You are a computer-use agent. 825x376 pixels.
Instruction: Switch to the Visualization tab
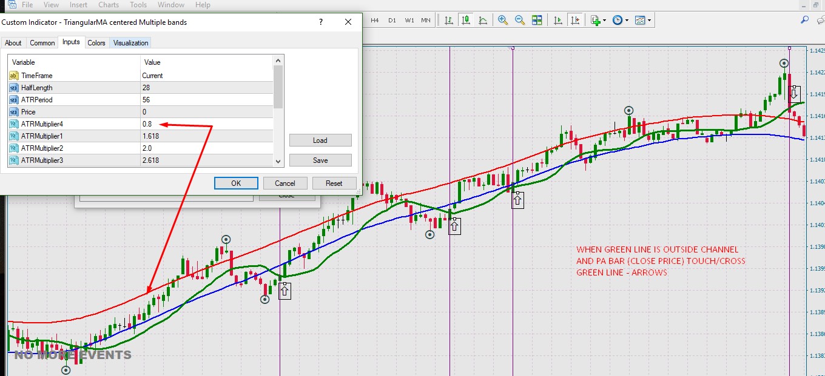(x=130, y=43)
